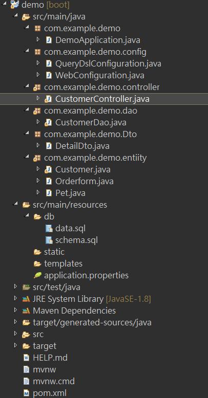Image resolution: width=208 pixels, height=398 pixels.
Task: Select QueryDslConfiguration.java in the tree
Action: pos(108,63)
